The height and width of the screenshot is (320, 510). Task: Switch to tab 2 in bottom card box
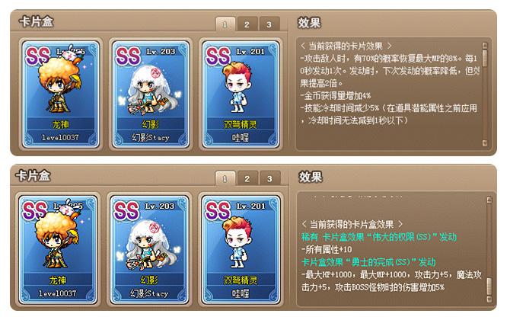[x=247, y=179]
